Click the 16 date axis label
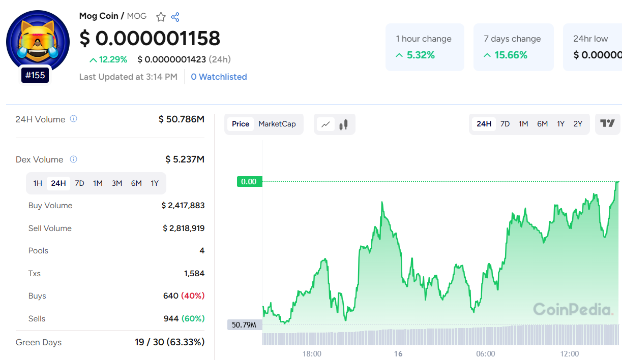Viewport: 622px width, 360px height. [x=398, y=354]
